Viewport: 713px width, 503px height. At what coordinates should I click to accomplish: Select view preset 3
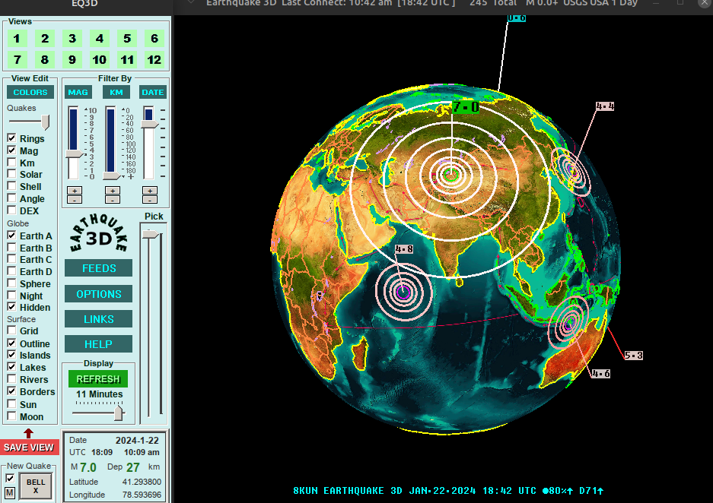tap(72, 39)
